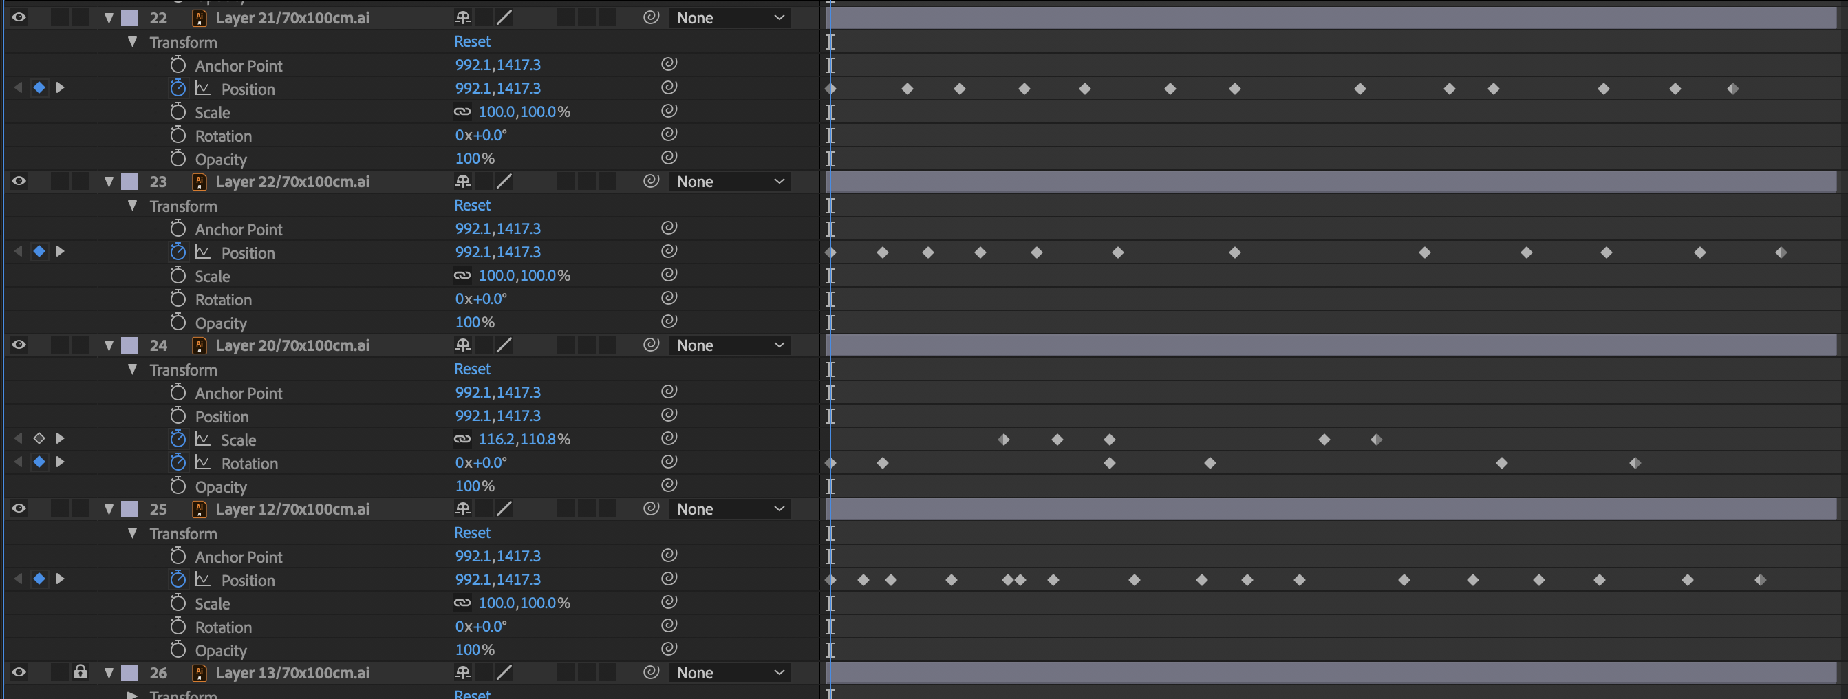The width and height of the screenshot is (1848, 699).
Task: Click label color swatch of Layer 20
Action: (129, 345)
